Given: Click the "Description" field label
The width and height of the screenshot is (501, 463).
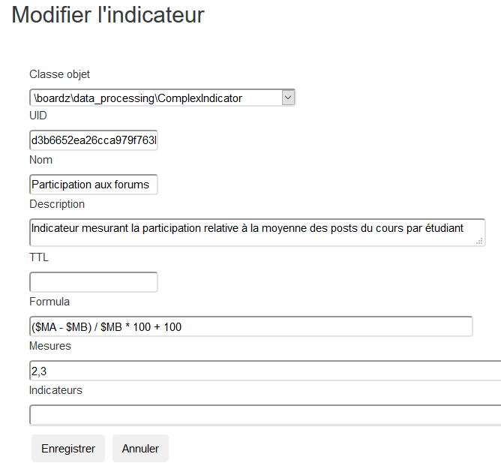Looking at the screenshot, I should [x=57, y=204].
